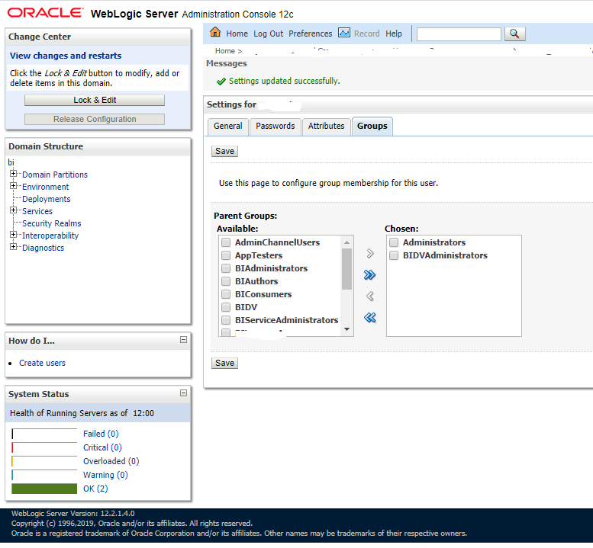Click the Overloaded (0) status link
The image size is (593, 548).
click(x=111, y=461)
